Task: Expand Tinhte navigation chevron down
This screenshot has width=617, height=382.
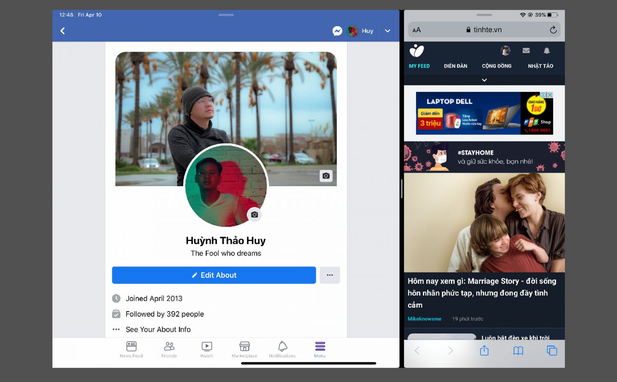Action: tap(484, 80)
